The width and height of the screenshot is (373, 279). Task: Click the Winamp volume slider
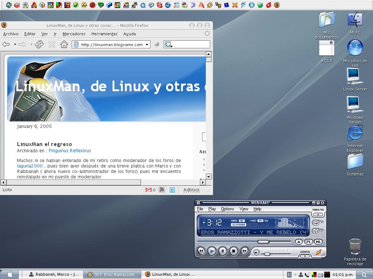point(267,254)
